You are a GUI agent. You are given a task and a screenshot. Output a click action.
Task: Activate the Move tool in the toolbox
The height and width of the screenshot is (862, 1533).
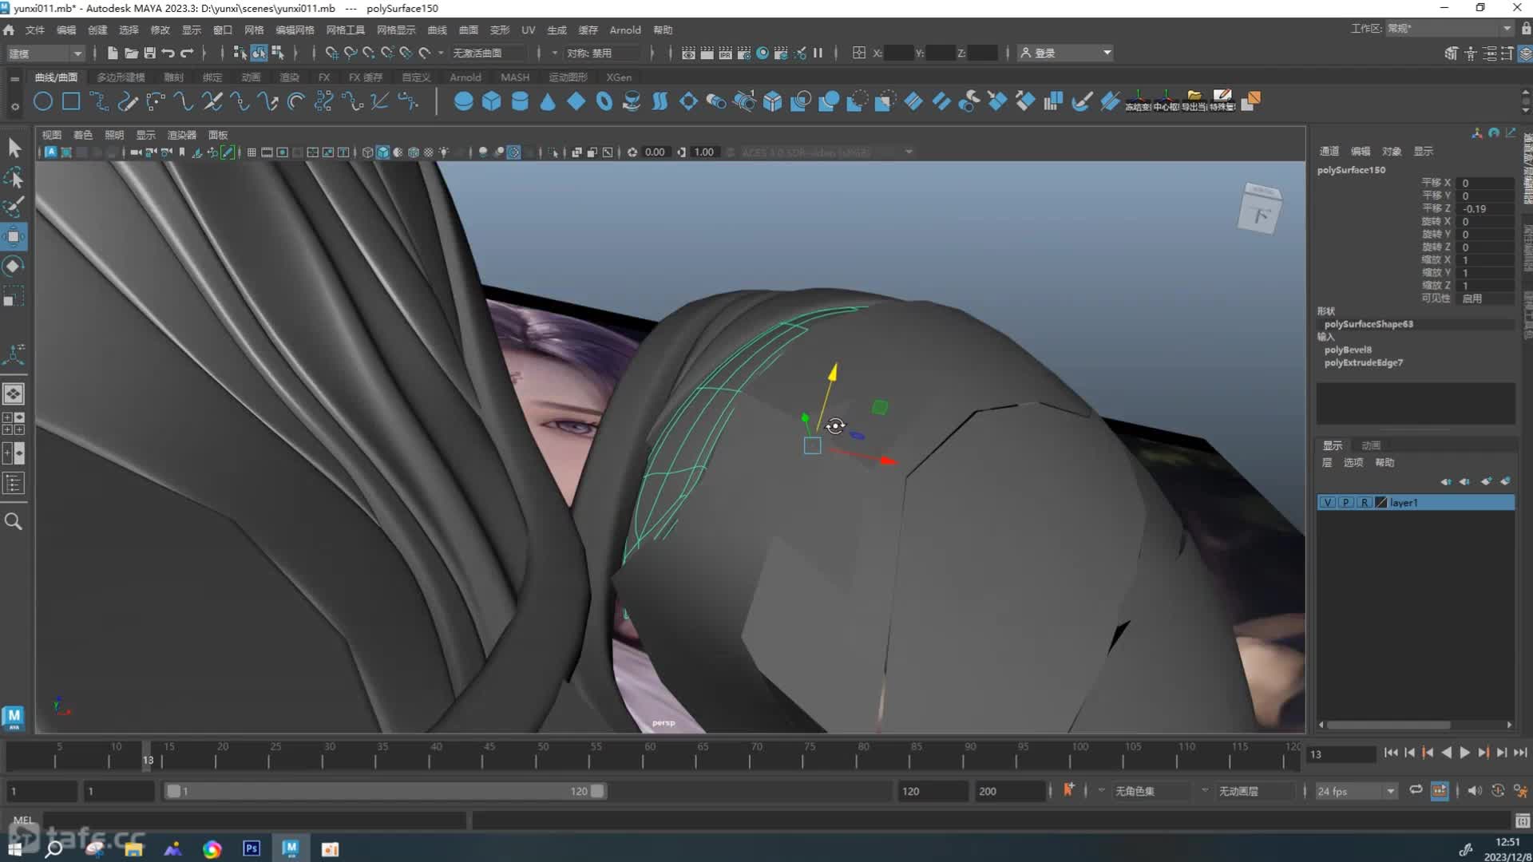[x=14, y=236]
